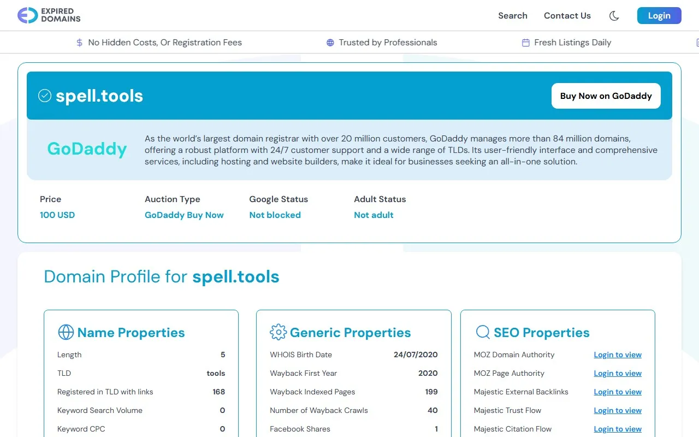The image size is (699, 437).
Task: Click the magnifier icon in SEO Properties header
Action: coord(482,332)
